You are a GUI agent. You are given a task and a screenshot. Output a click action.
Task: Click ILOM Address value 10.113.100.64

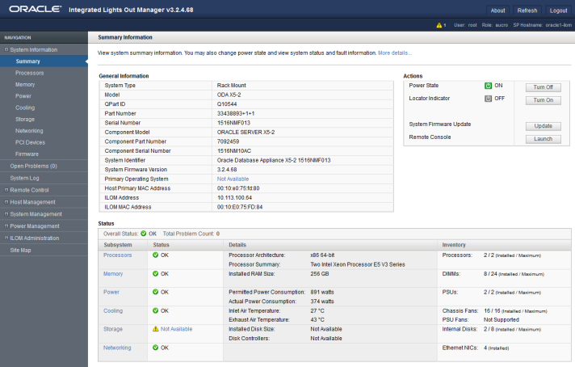coord(234,198)
